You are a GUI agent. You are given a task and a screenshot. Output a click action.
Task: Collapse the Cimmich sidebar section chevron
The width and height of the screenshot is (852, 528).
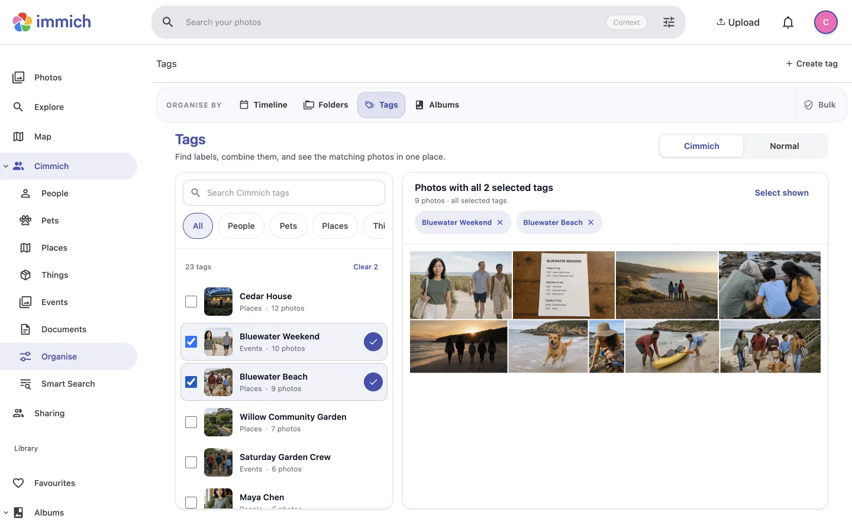coord(6,166)
